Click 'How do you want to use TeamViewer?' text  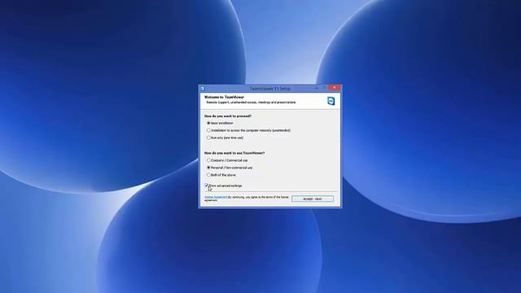point(234,153)
